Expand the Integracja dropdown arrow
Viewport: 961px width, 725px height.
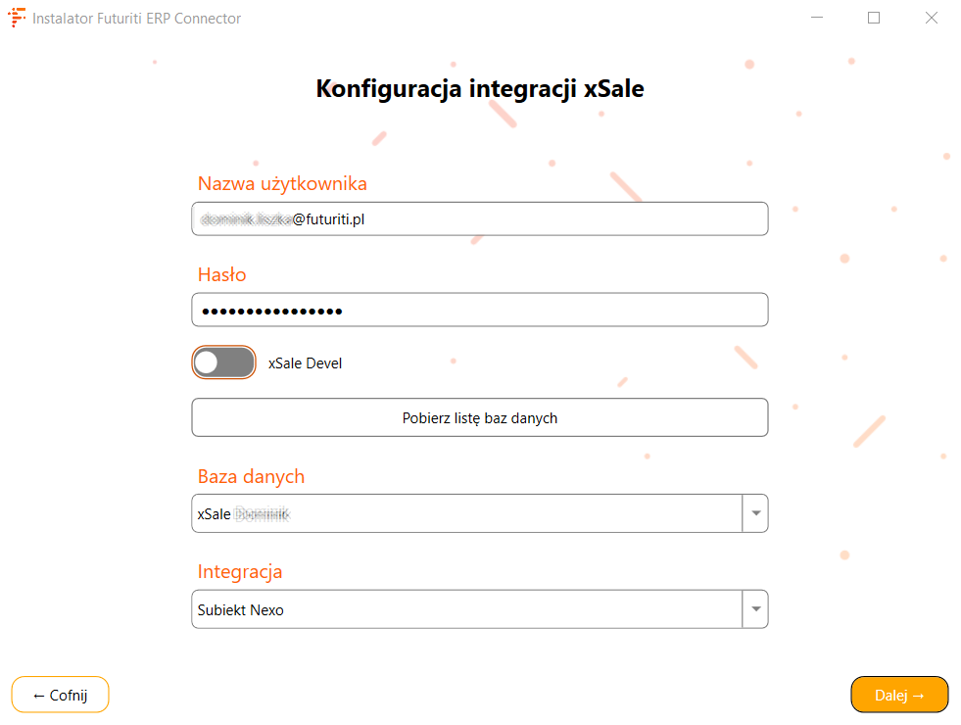click(x=755, y=609)
